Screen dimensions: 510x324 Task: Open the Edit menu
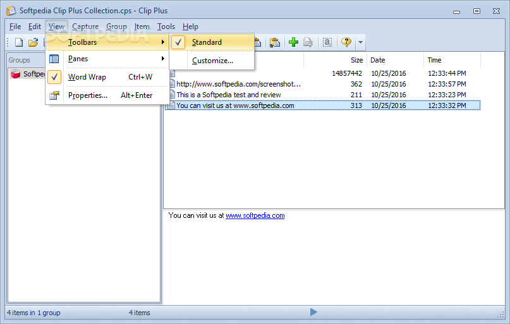tap(35, 27)
